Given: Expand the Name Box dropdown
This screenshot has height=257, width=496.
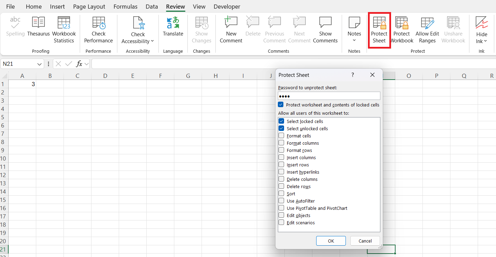Looking at the screenshot, I should coord(39,64).
